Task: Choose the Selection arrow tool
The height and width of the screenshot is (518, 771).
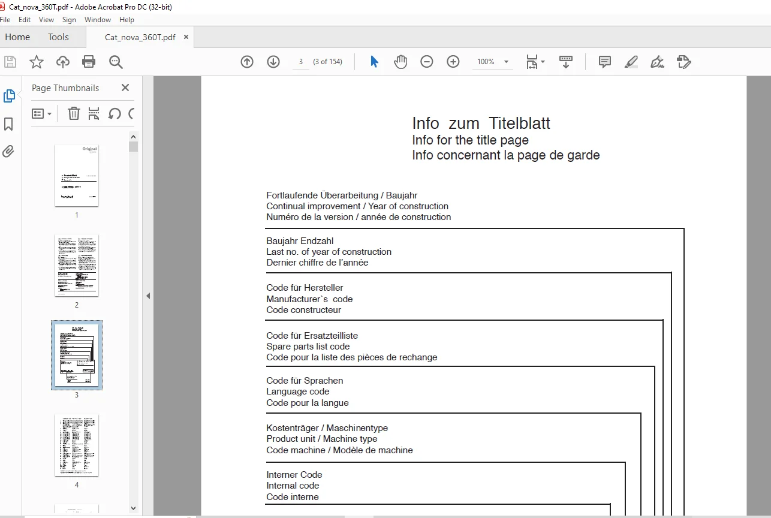Action: pyautogui.click(x=374, y=62)
